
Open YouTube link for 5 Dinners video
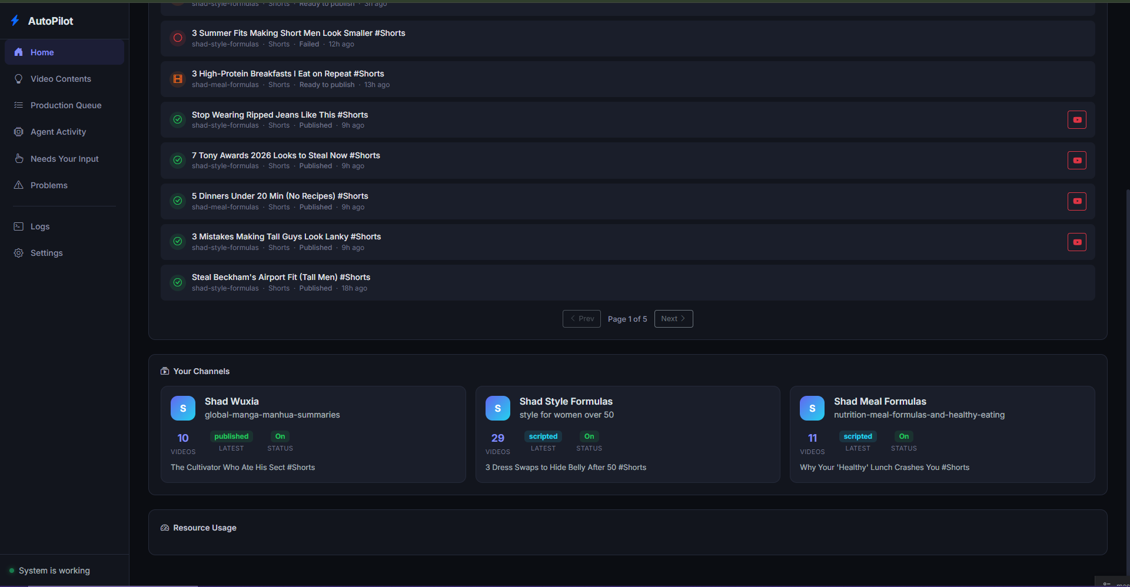click(1077, 201)
